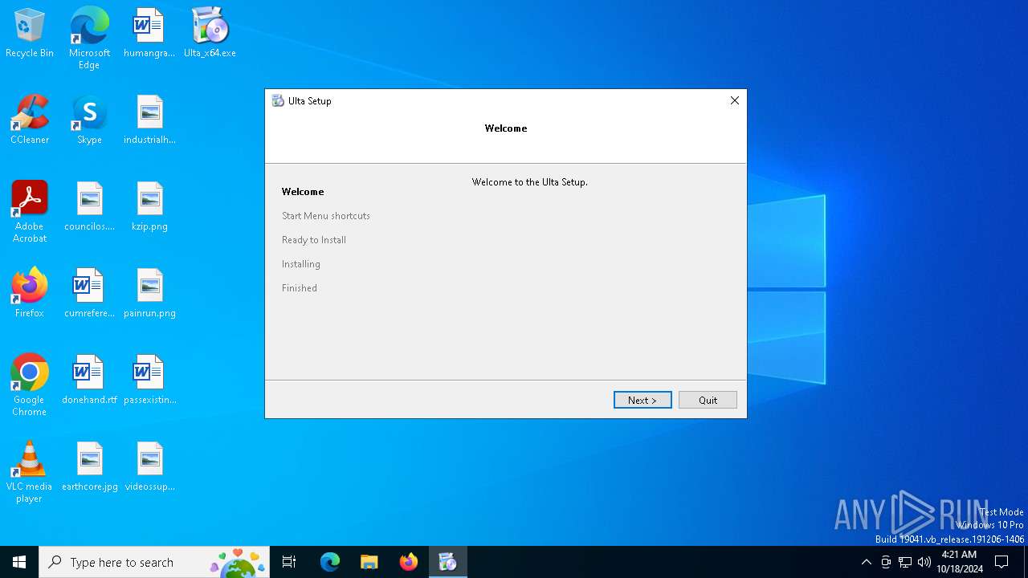Open File Explorer from taskbar
This screenshot has height=578, width=1028.
click(369, 562)
